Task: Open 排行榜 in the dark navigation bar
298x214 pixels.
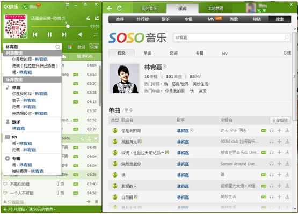Action: tap(142, 19)
